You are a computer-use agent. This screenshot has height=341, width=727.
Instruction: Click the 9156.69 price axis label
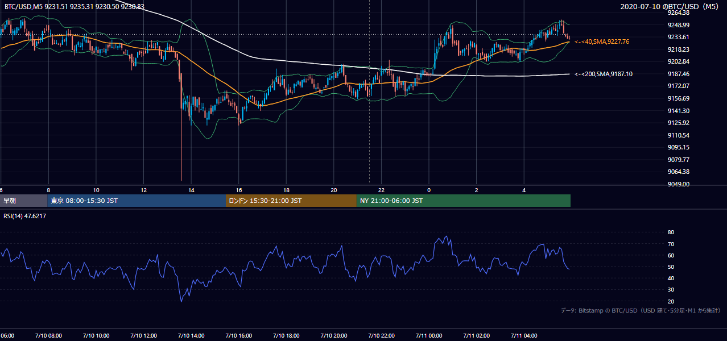(678, 98)
